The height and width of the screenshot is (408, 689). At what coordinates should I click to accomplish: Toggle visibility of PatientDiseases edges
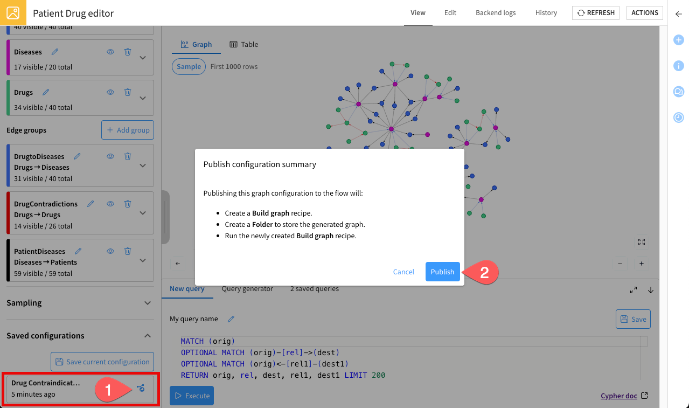tap(110, 251)
